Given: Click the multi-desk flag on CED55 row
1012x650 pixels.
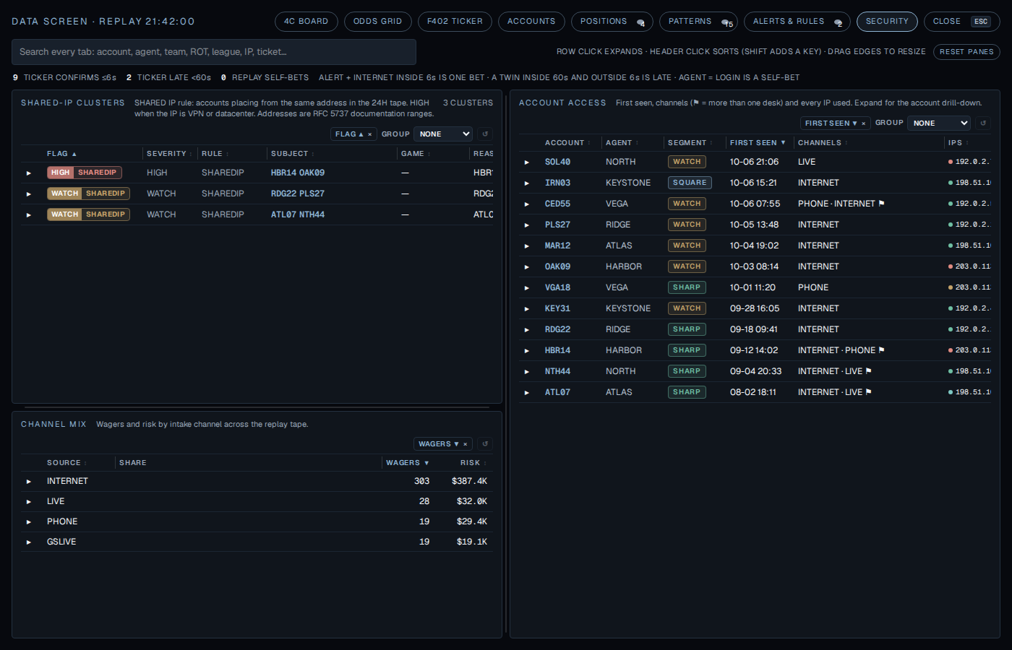Looking at the screenshot, I should [x=881, y=204].
